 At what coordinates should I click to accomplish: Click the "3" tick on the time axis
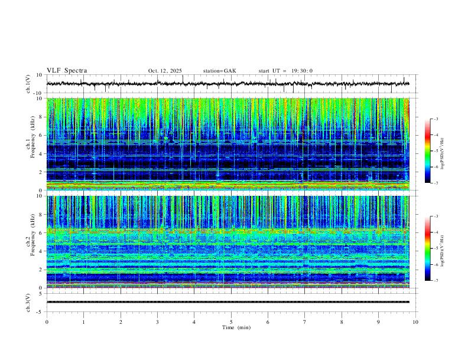coord(157,322)
